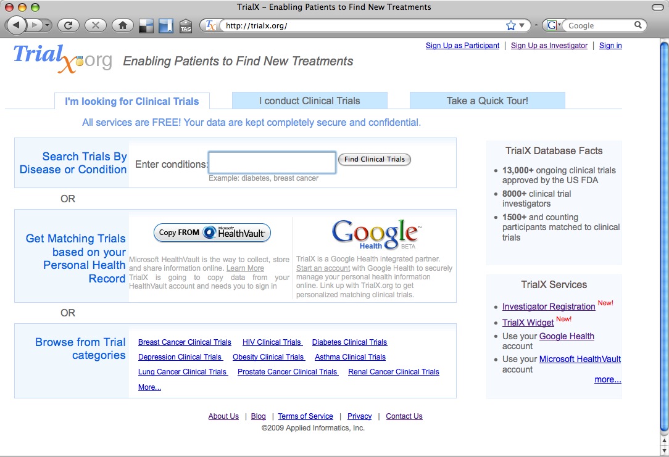Click Copy FROM HealthVault button

[x=212, y=233]
